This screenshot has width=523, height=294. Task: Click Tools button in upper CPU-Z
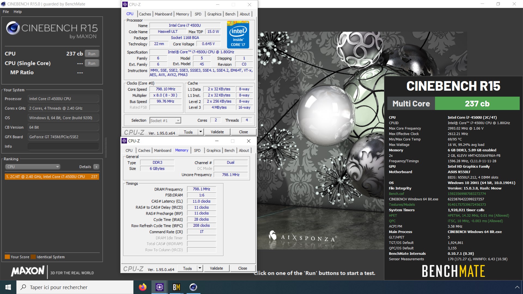pyautogui.click(x=188, y=132)
